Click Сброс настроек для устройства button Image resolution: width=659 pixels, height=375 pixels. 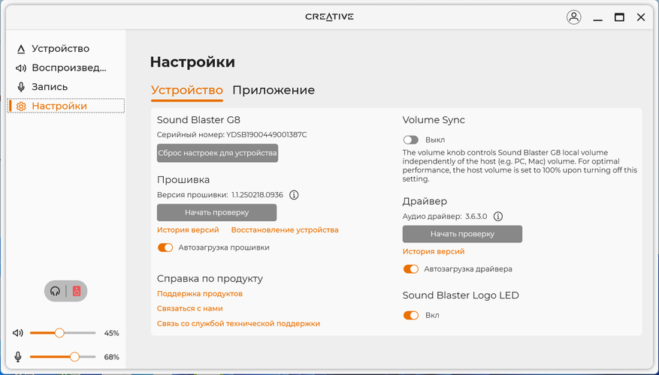point(217,153)
